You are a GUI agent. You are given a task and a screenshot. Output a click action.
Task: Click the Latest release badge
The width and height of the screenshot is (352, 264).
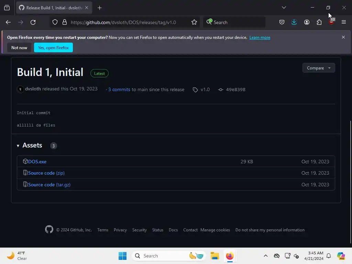99,74
